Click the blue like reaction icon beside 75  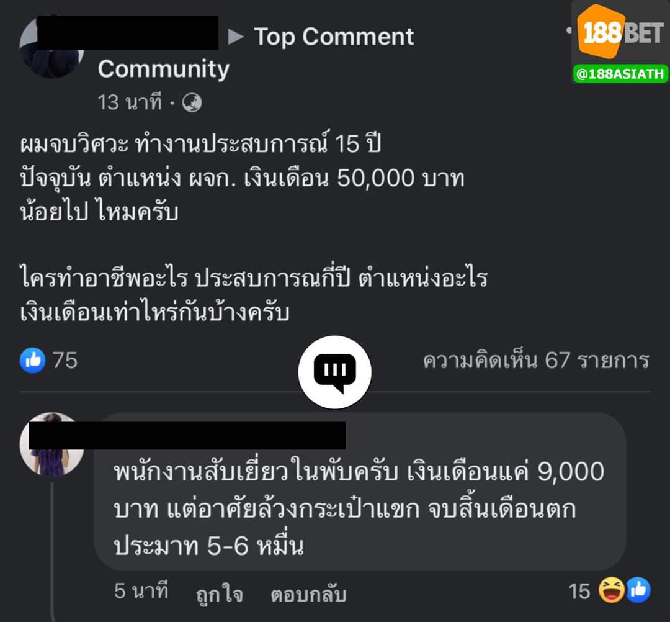coord(32,361)
